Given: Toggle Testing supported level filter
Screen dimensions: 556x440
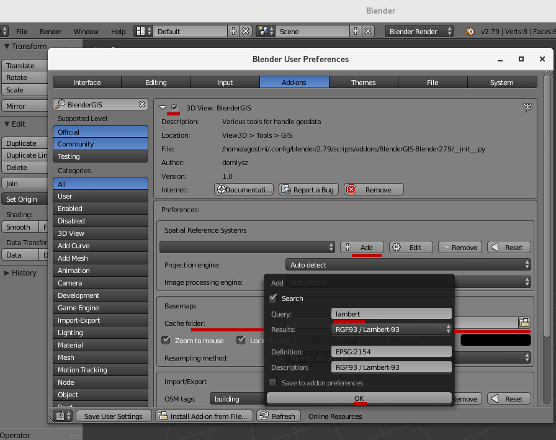Looking at the screenshot, I should 101,156.
